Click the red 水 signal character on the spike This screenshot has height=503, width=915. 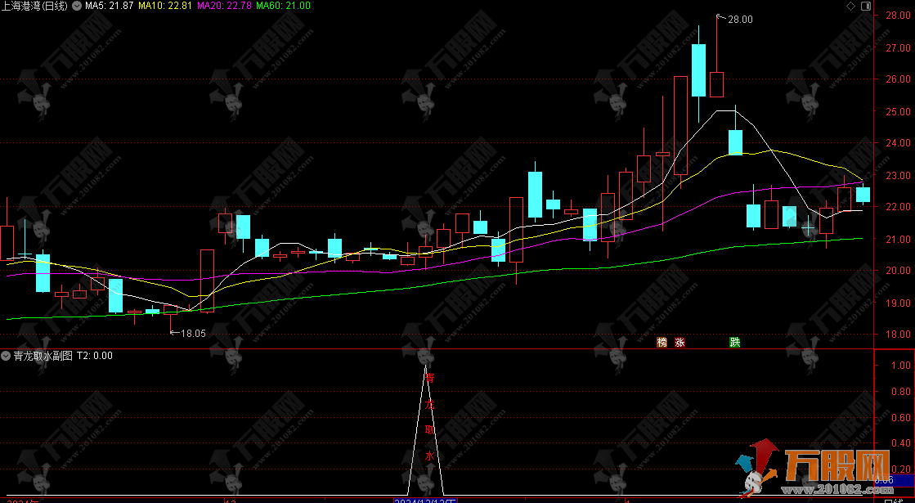pyautogui.click(x=429, y=456)
